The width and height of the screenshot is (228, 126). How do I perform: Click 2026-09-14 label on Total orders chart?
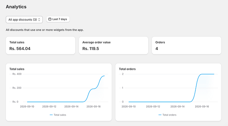178,107
